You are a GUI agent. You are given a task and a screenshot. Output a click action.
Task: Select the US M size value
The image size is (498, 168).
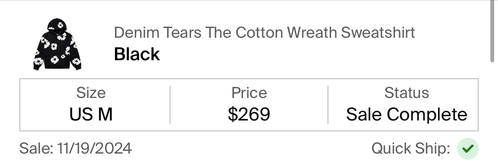coord(91,114)
